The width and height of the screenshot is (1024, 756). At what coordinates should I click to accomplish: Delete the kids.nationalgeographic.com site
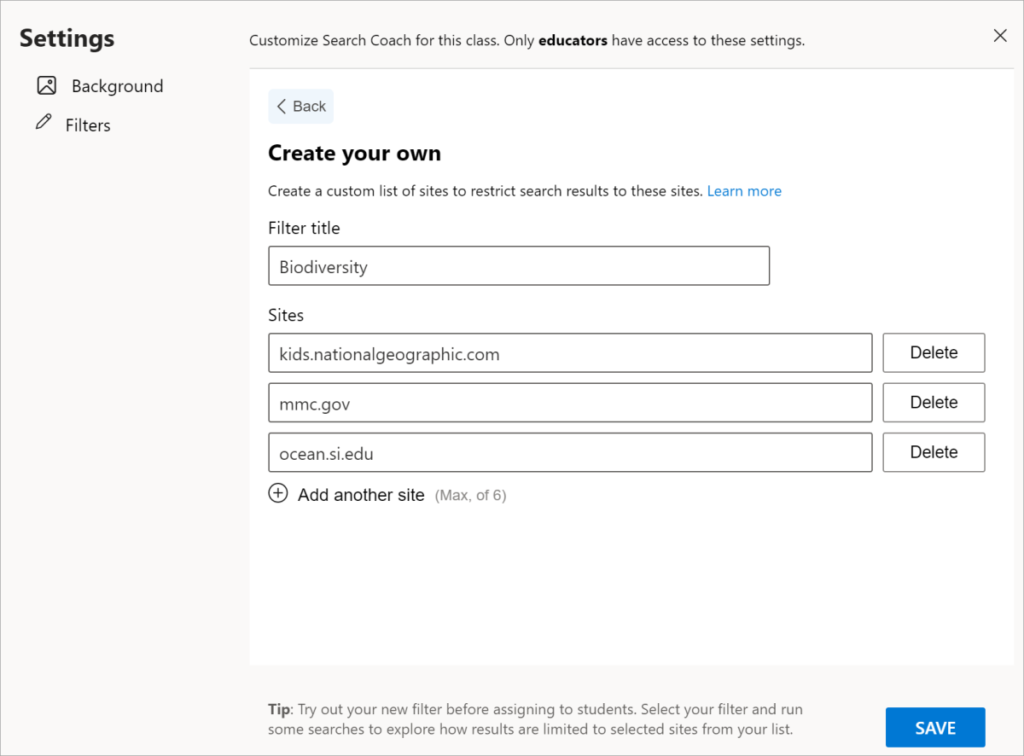(934, 353)
